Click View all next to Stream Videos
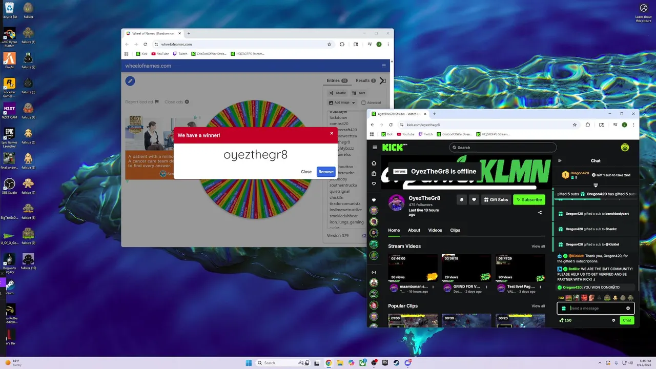The height and width of the screenshot is (369, 656). coord(538,247)
